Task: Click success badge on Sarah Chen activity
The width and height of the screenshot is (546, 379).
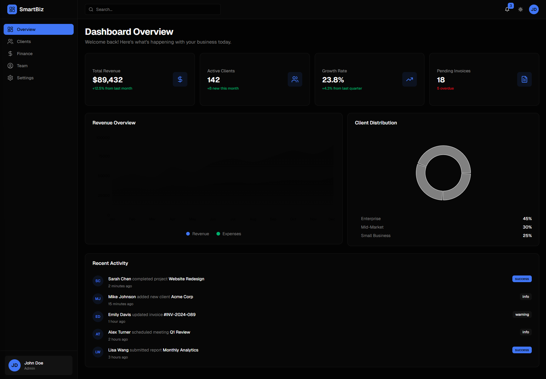Action: [522, 278]
